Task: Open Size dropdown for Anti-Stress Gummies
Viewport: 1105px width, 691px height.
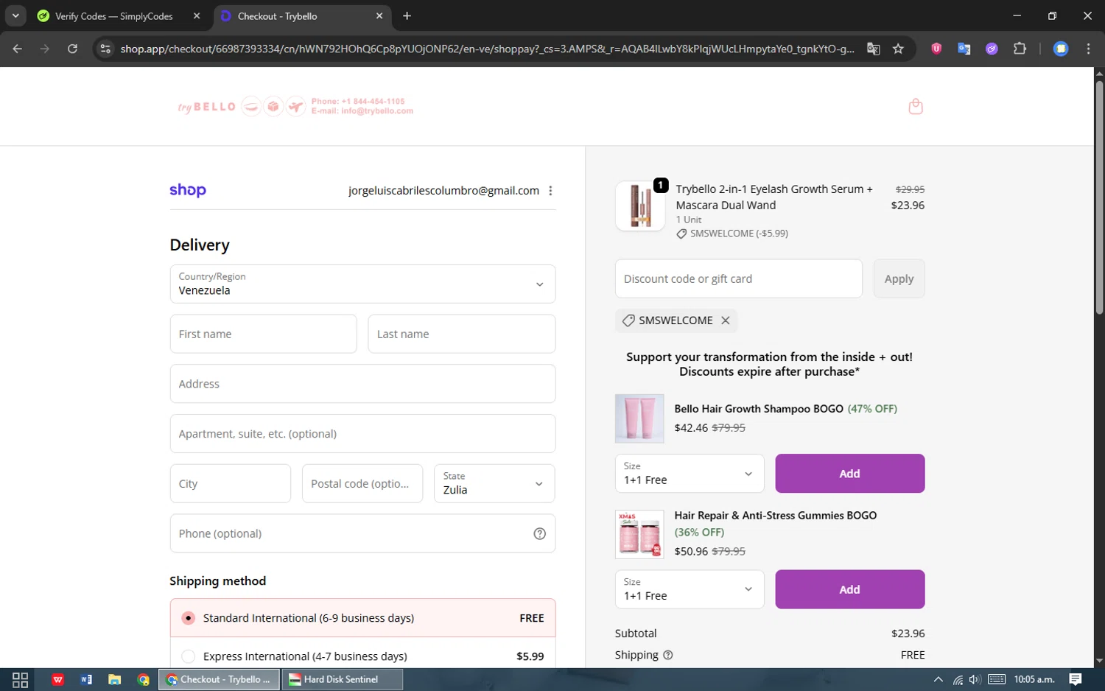Action: [690, 589]
